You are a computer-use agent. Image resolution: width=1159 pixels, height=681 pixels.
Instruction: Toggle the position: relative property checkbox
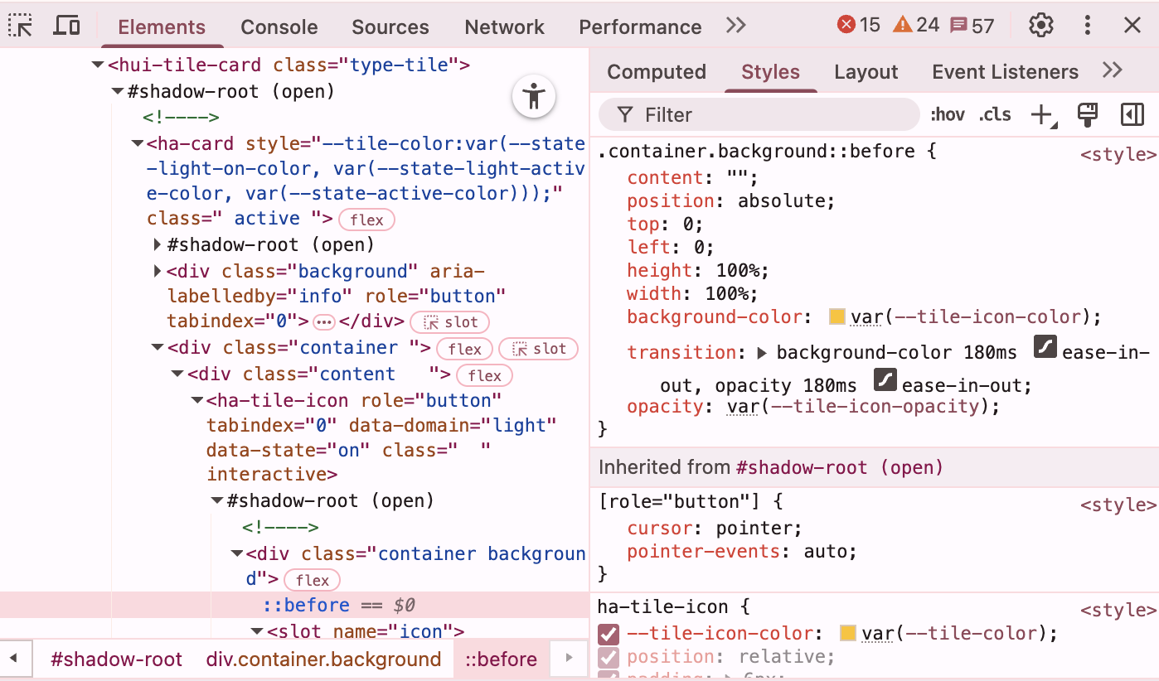[609, 658]
